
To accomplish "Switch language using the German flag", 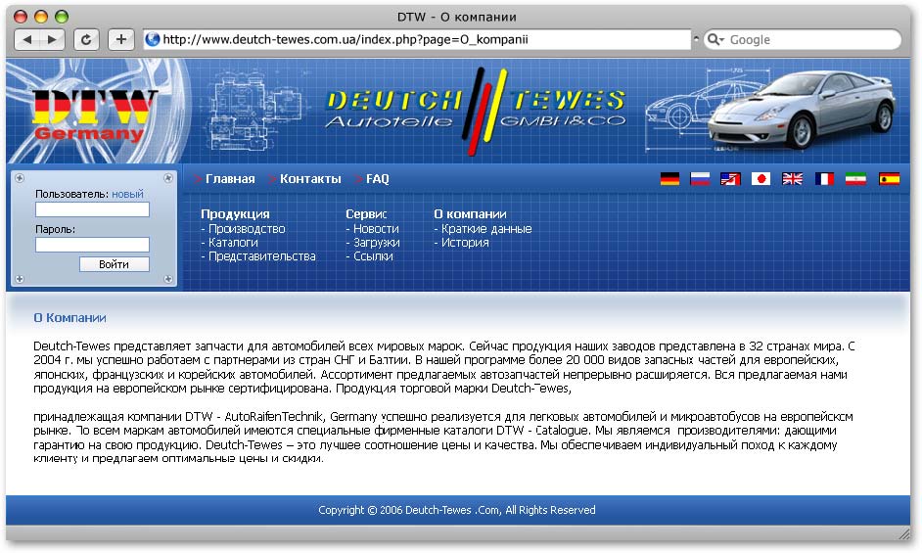I will pyautogui.click(x=669, y=179).
